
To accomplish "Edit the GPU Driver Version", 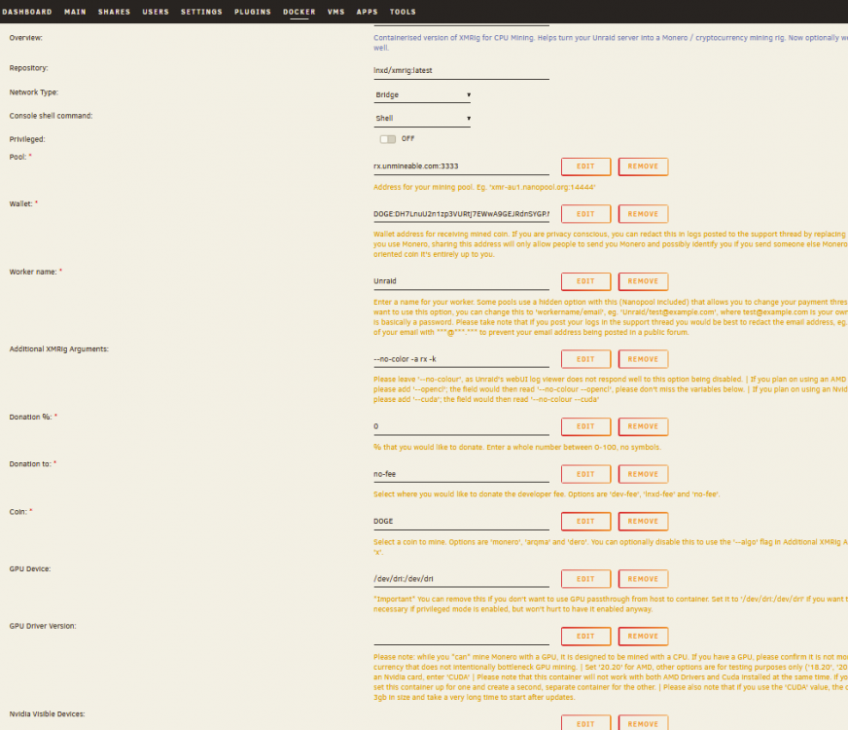I will 585,637.
